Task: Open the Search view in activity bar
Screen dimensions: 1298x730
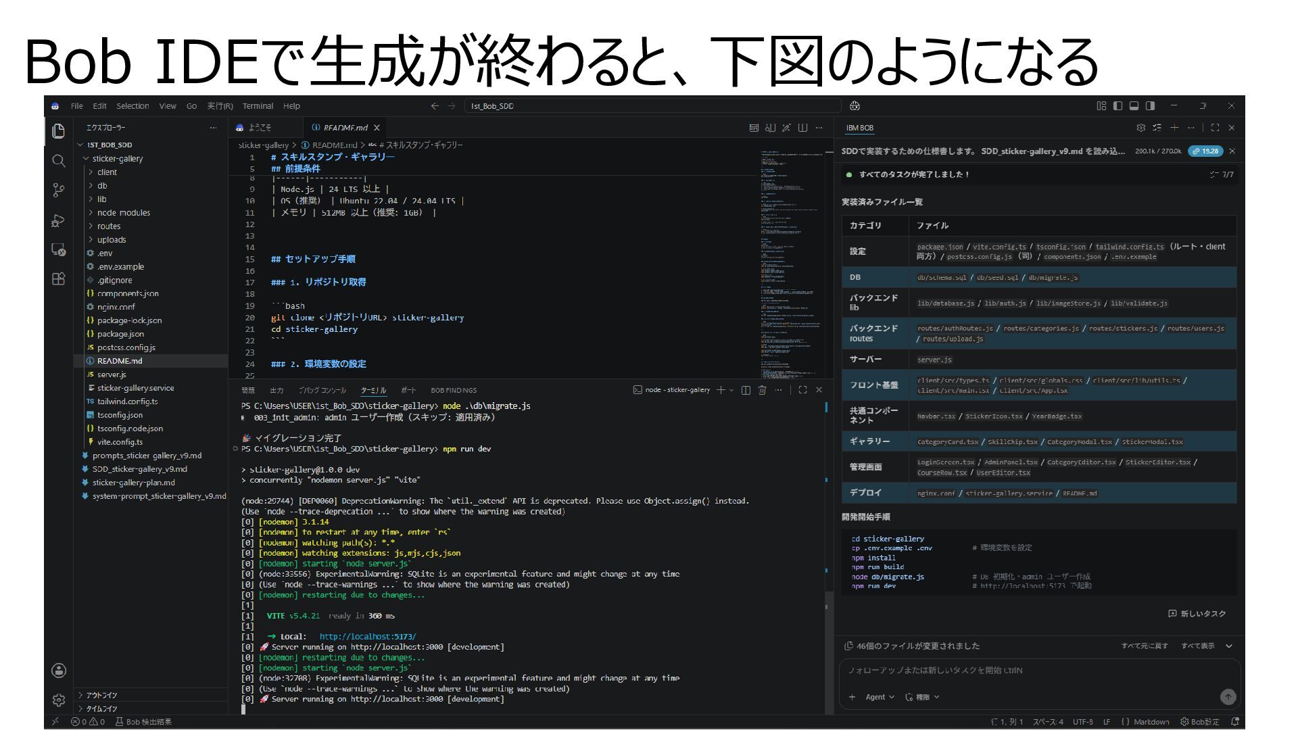Action: pyautogui.click(x=59, y=161)
